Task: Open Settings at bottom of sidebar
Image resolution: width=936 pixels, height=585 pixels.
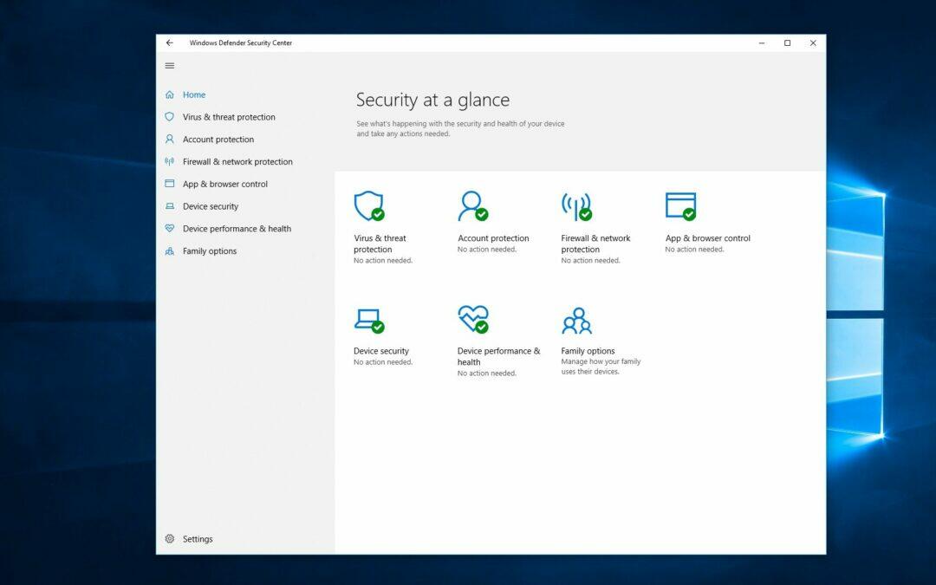Action: [x=198, y=539]
